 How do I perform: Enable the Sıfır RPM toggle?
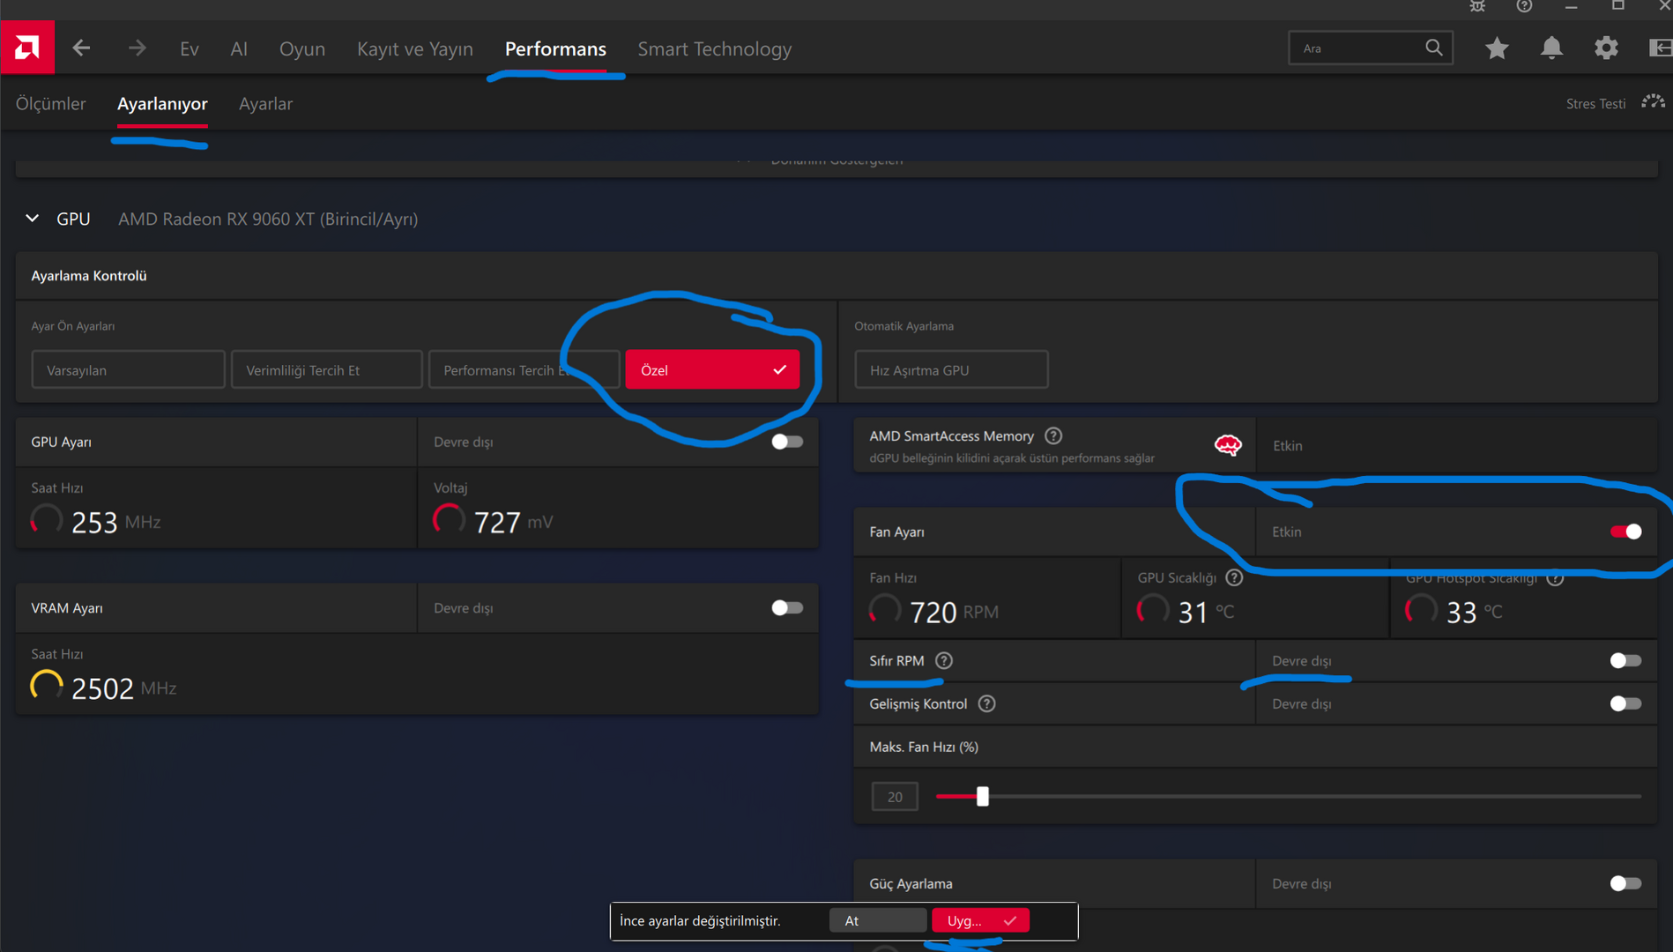[x=1626, y=660]
